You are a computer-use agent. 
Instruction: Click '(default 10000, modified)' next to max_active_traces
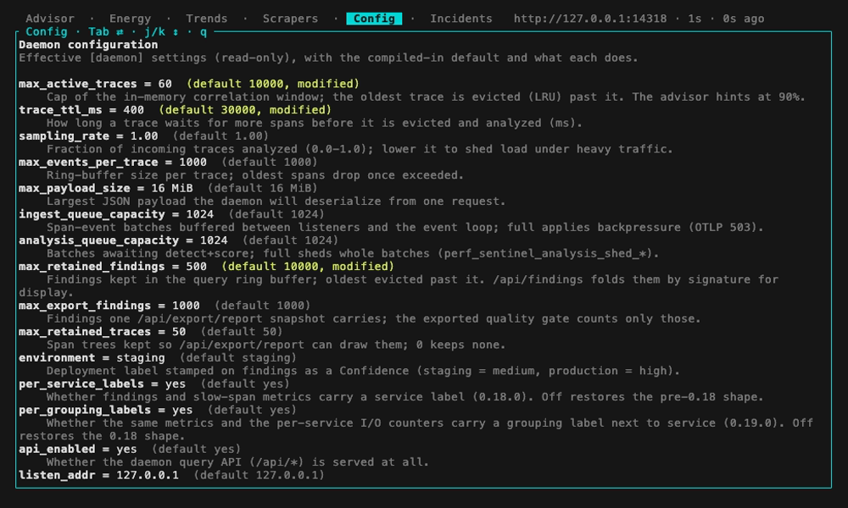(x=273, y=84)
